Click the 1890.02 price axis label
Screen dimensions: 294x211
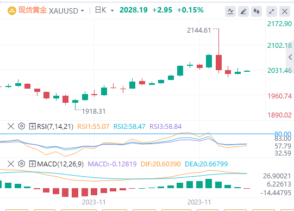[279, 115]
